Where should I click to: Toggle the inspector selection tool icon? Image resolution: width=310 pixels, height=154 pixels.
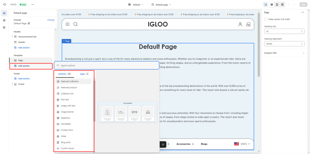pyautogui.click(x=265, y=5)
